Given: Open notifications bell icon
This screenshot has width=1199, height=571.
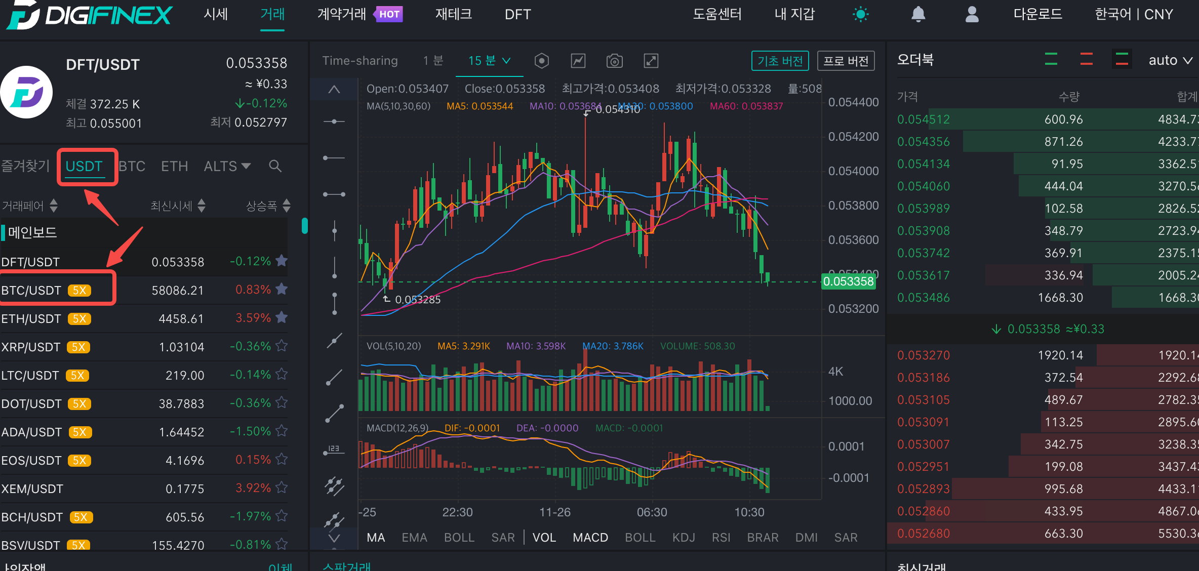Looking at the screenshot, I should [918, 14].
